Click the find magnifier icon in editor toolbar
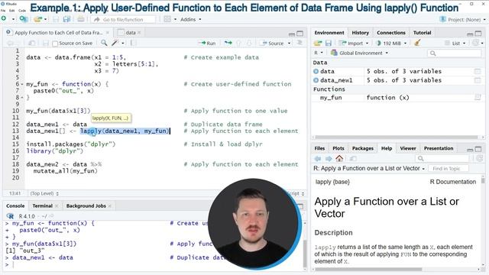Screen dimensions: 489x275 pyautogui.click(x=104, y=43)
